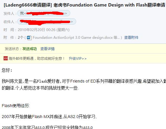Image resolution: width=166 pixels, height=129 pixels.
Task: Select the sender address chip starting with 我
Action: point(44,13)
